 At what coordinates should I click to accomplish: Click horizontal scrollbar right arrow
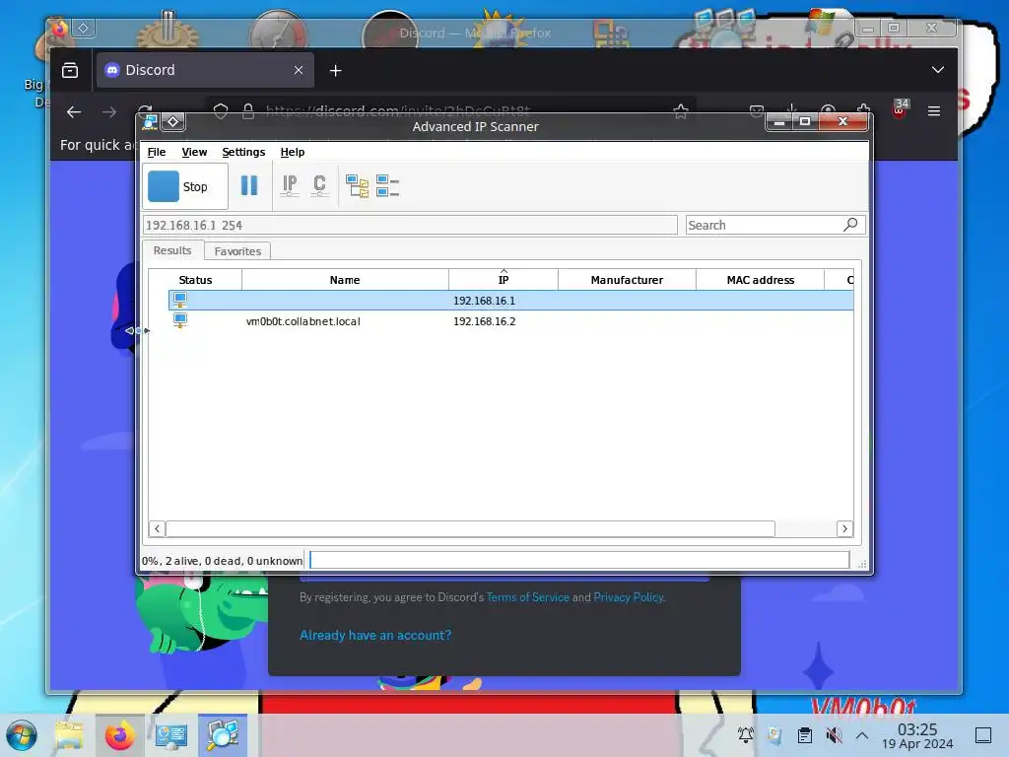click(844, 528)
